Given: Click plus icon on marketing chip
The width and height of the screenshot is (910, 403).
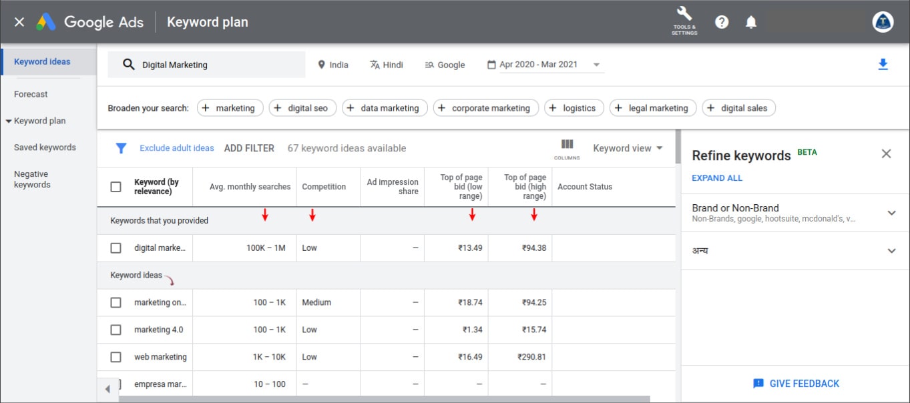Looking at the screenshot, I should click(206, 108).
